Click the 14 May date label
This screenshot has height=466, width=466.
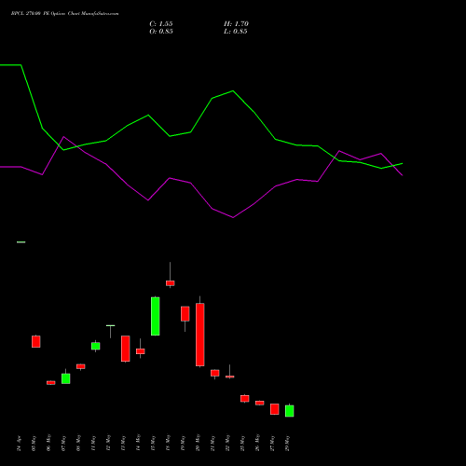click(139, 444)
